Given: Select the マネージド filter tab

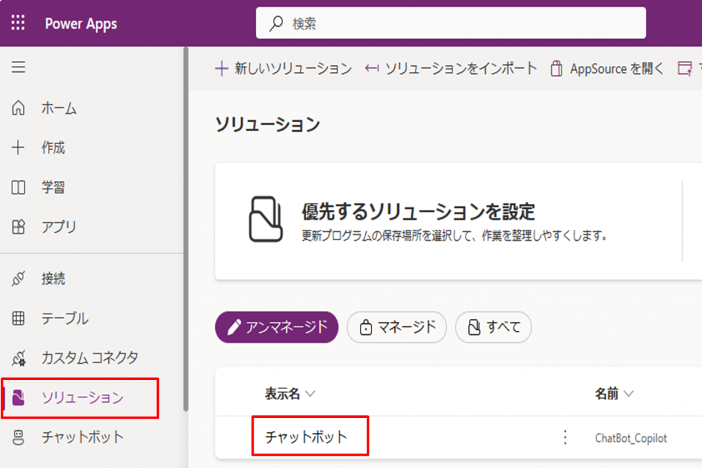Looking at the screenshot, I should (397, 327).
